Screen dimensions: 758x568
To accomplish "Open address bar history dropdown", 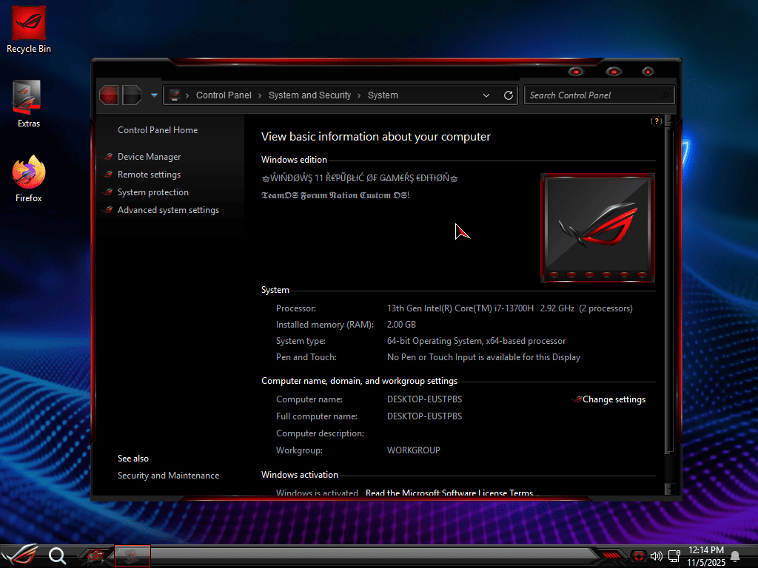I will [x=486, y=95].
